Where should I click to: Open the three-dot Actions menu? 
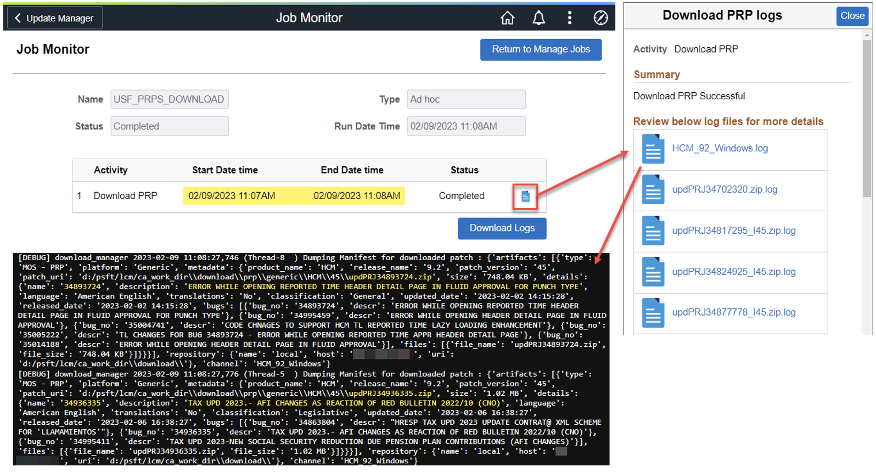pyautogui.click(x=570, y=18)
